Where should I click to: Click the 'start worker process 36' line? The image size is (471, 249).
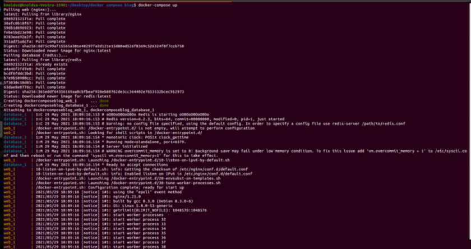click(85, 238)
